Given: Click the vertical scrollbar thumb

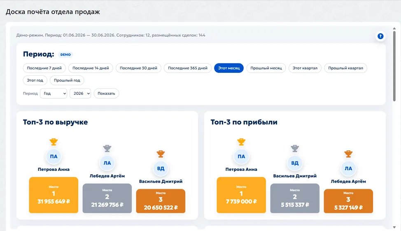Looking at the screenshot, I should 394,66.
